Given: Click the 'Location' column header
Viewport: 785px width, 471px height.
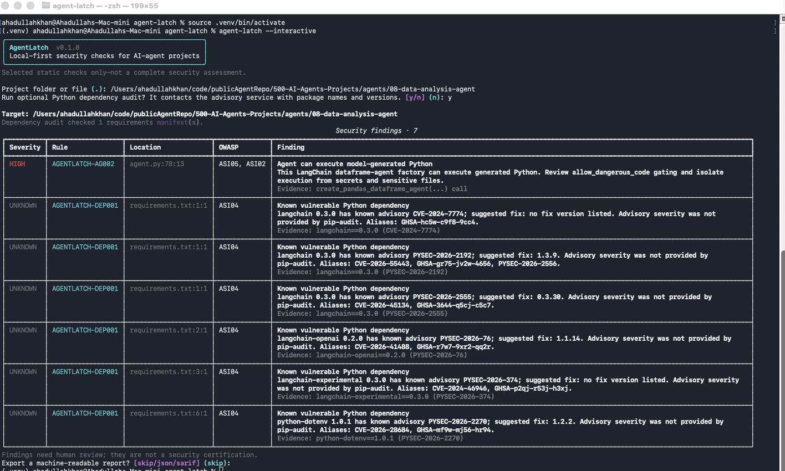Looking at the screenshot, I should 145,147.
